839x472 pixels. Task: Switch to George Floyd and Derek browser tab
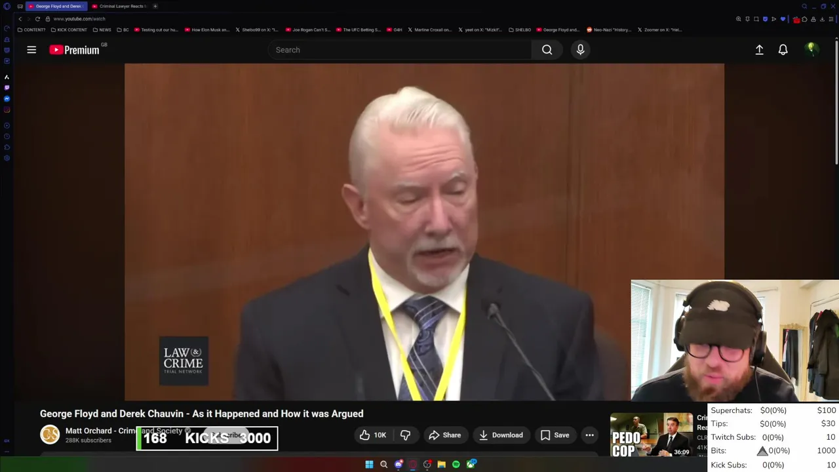click(55, 6)
